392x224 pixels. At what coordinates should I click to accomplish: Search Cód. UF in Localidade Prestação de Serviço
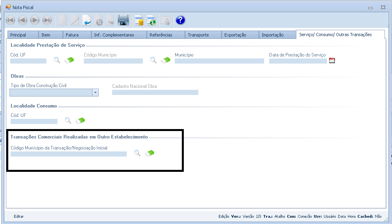click(x=57, y=60)
